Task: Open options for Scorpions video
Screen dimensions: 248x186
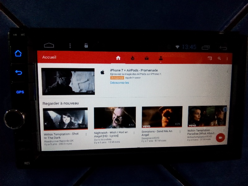Action: (180, 132)
